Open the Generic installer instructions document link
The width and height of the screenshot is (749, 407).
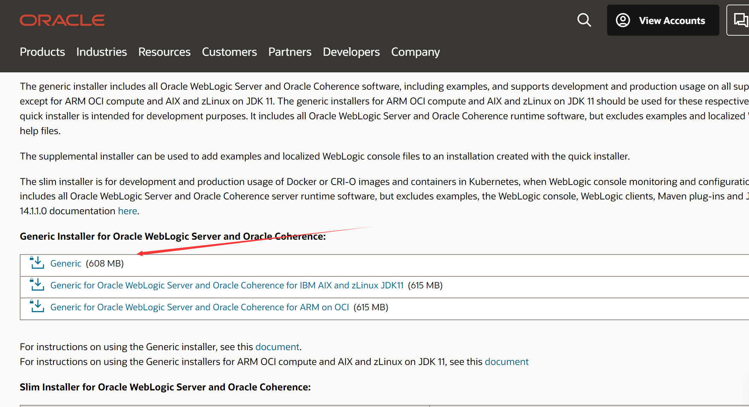[x=277, y=347]
